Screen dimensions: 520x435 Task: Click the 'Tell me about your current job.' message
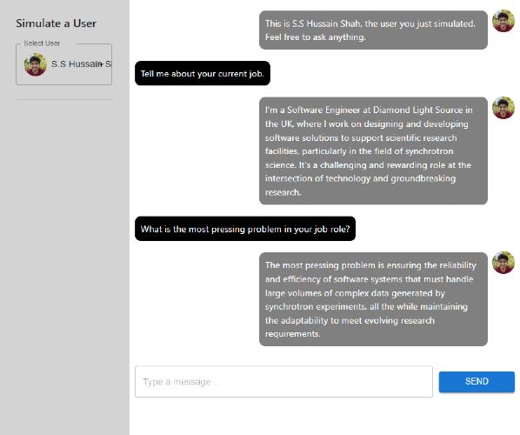(x=203, y=73)
